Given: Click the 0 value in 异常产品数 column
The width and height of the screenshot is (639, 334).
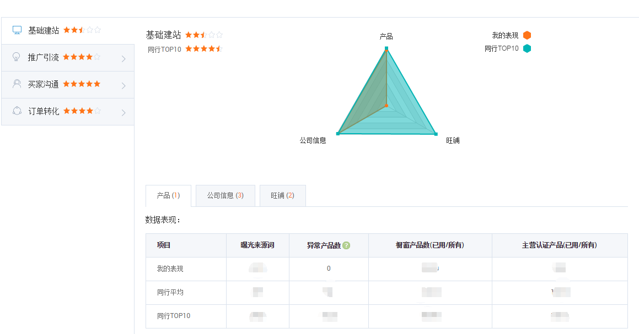Looking at the screenshot, I should [x=329, y=269].
